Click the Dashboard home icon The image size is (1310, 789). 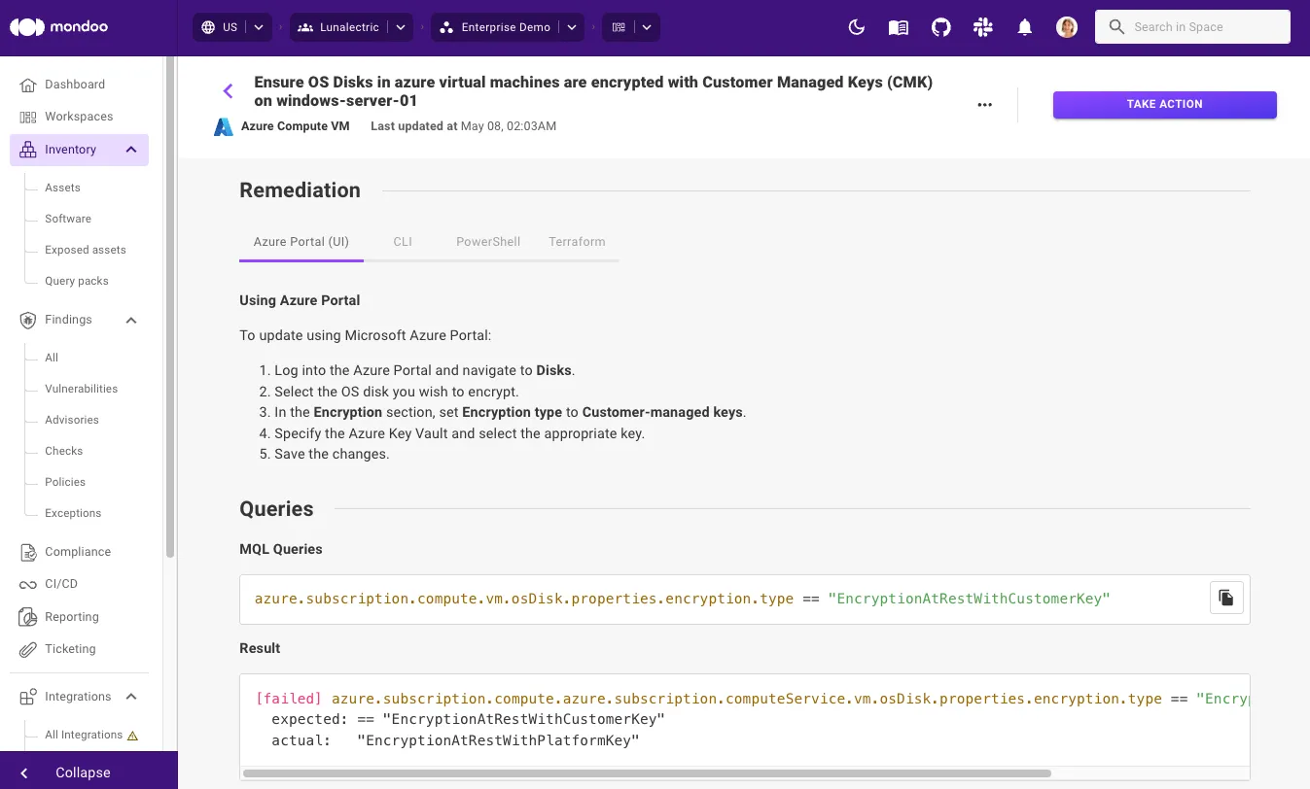[28, 85]
